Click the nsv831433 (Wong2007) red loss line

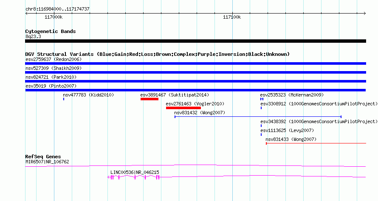point(316,143)
